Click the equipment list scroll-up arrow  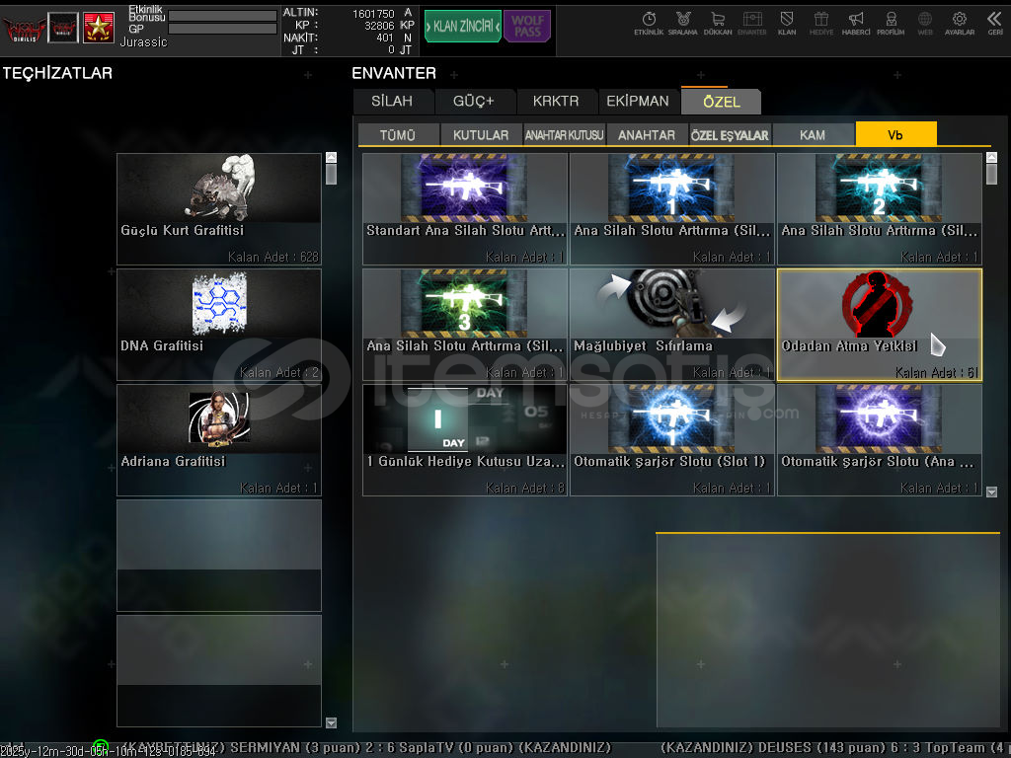point(332,157)
